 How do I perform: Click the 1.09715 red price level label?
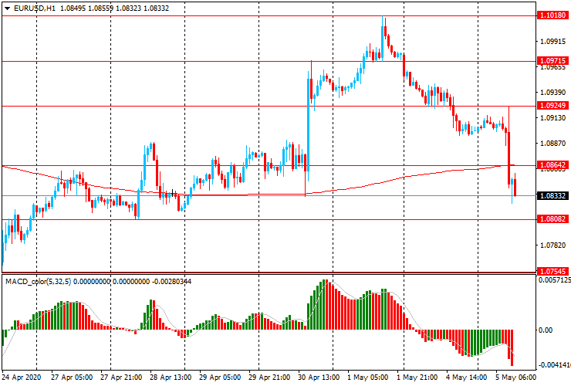[x=552, y=60]
